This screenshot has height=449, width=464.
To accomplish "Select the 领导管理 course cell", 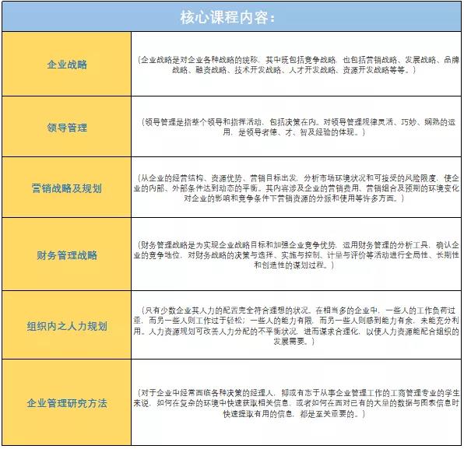I will (67, 127).
